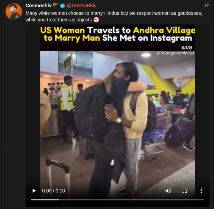214x209 pixels.
Task: Click the Cosmoshiv display name
Action: 39,6
